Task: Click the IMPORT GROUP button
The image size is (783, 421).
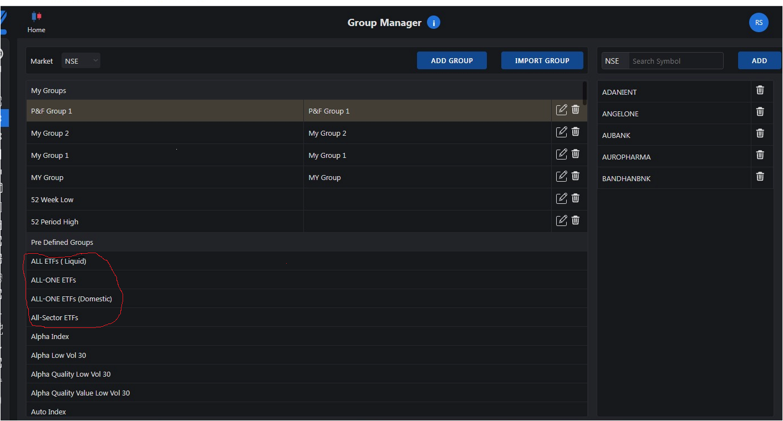Action: (542, 60)
